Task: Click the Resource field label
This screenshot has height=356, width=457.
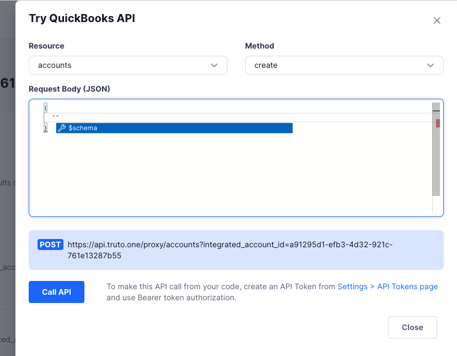Action: pos(46,46)
